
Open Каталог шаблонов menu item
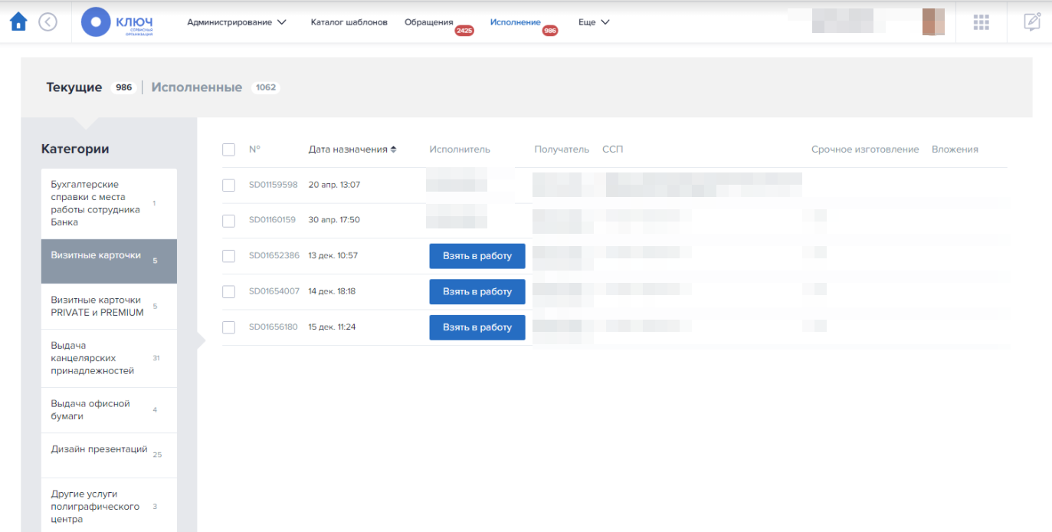click(349, 22)
